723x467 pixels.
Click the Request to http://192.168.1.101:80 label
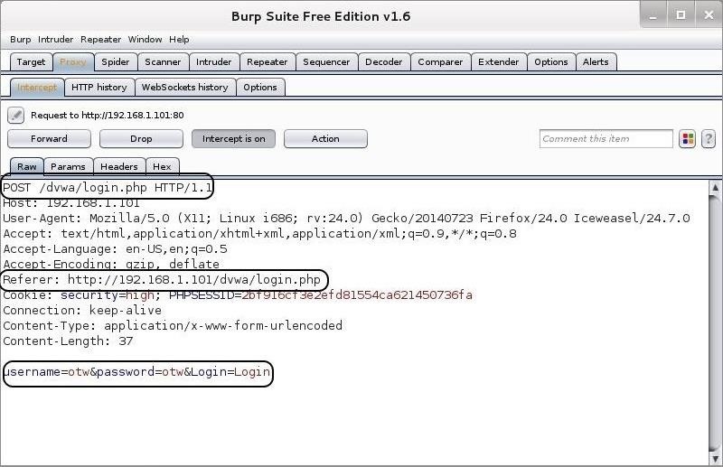click(107, 116)
